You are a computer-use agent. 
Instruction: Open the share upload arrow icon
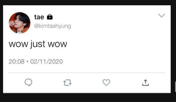tap(146, 83)
